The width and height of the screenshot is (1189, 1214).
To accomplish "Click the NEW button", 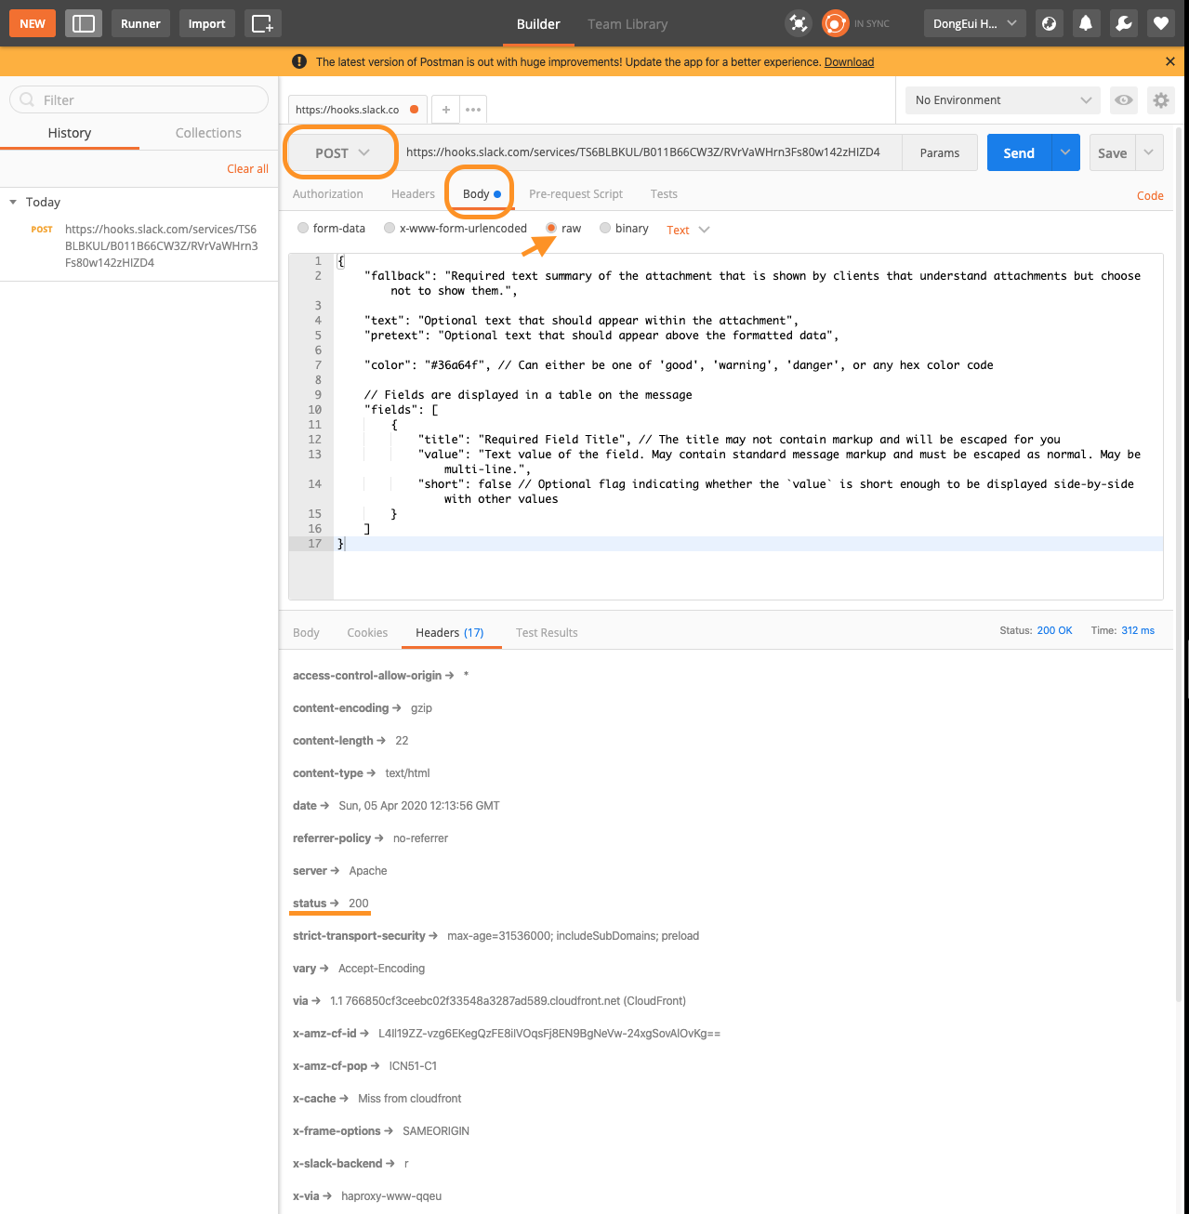I will click(33, 23).
